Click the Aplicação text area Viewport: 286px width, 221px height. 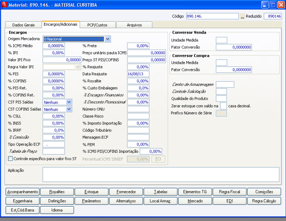coord(161,174)
